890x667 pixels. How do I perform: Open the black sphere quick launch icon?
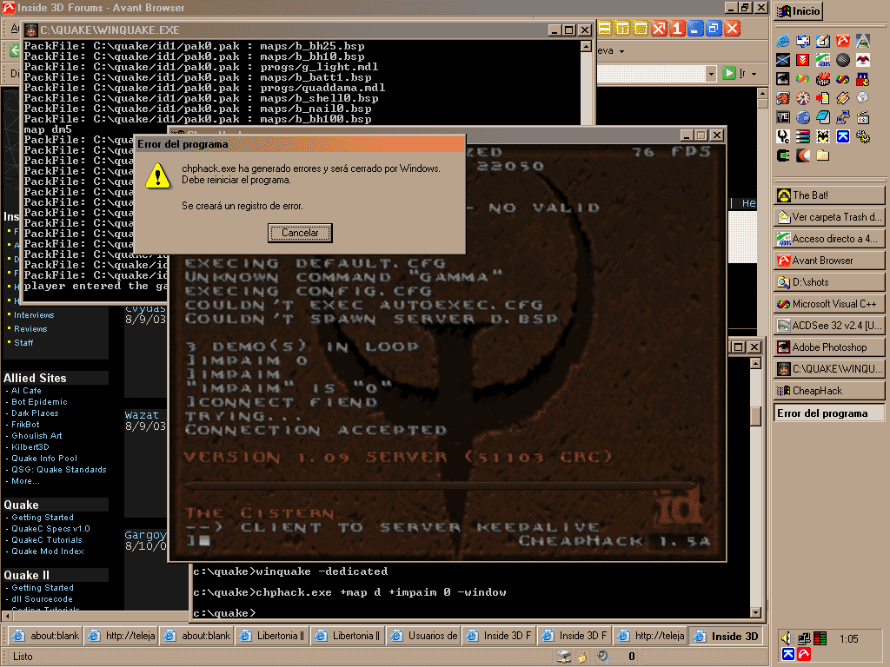click(843, 60)
